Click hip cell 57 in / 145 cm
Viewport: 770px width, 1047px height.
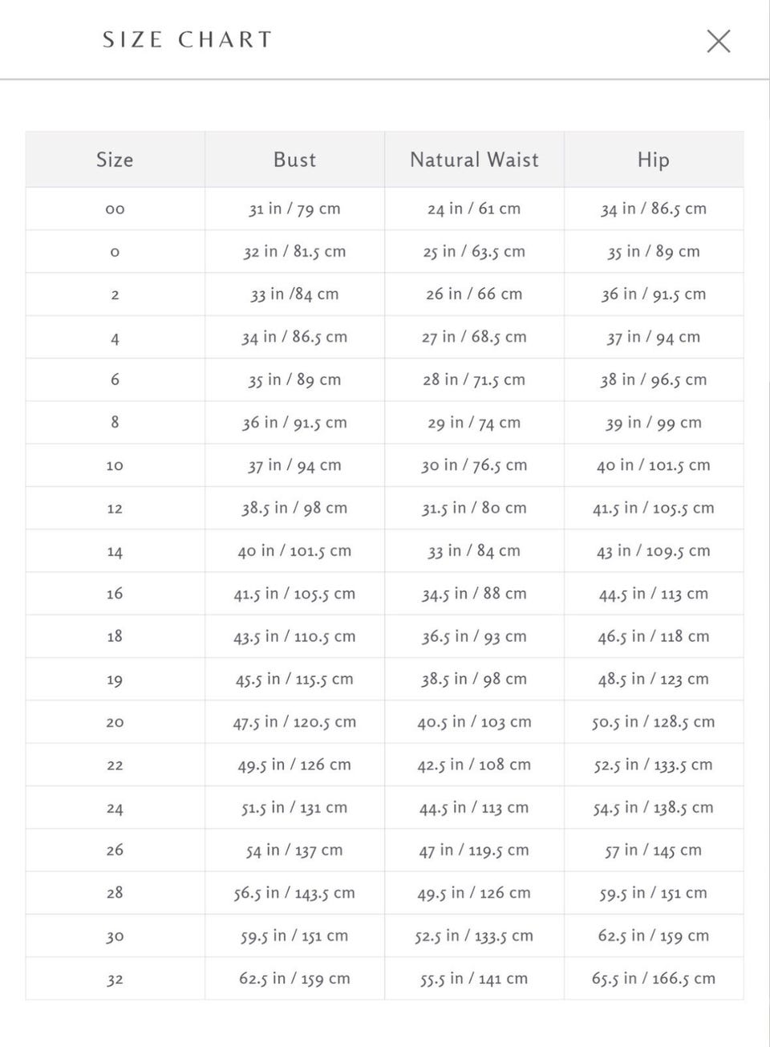tap(653, 850)
